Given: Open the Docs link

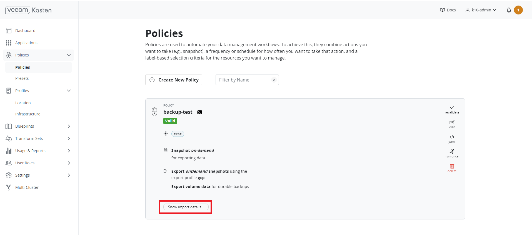Looking at the screenshot, I should [x=448, y=10].
